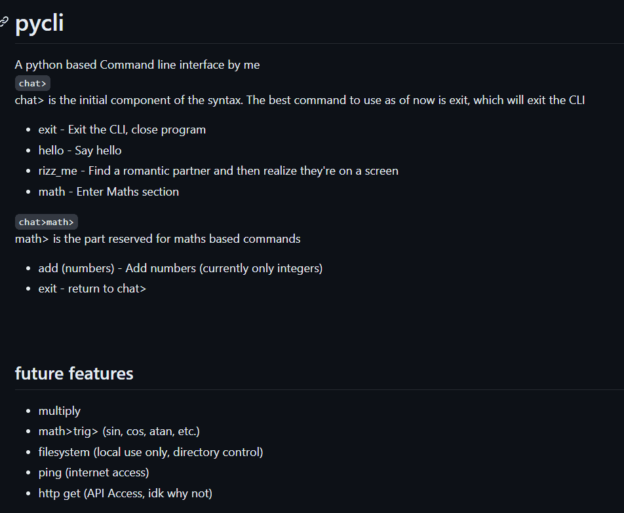Click the future features heading
Viewport: 624px width, 513px height.
pos(74,374)
